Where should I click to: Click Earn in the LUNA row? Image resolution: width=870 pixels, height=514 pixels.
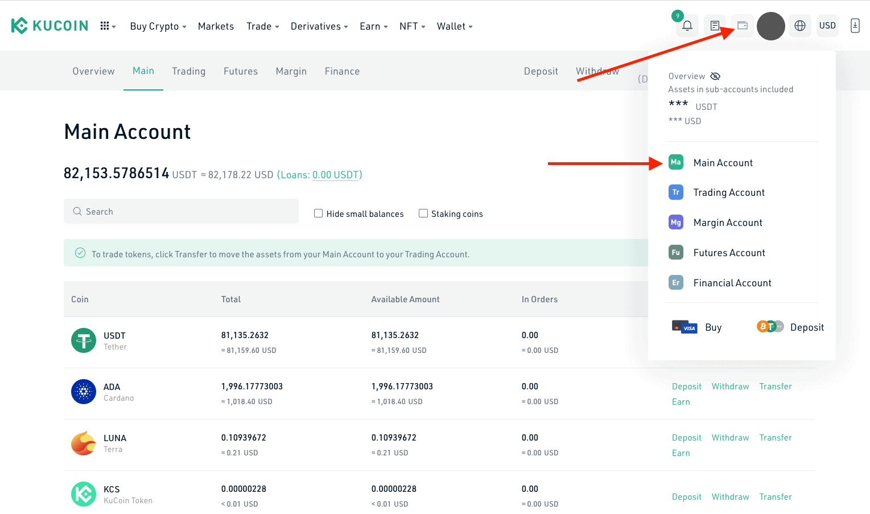(681, 453)
